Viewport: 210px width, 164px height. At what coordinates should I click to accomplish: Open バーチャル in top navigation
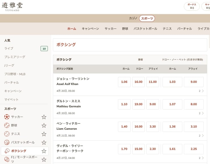[x=184, y=29]
